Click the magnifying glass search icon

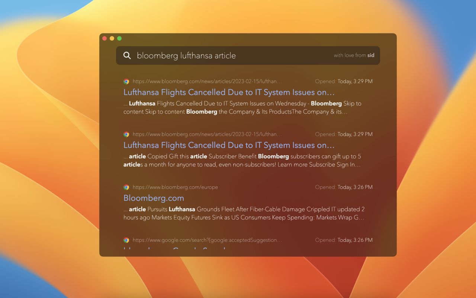(x=127, y=56)
